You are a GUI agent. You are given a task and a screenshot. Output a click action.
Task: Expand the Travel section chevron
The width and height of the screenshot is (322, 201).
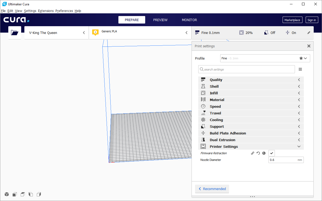point(299,113)
